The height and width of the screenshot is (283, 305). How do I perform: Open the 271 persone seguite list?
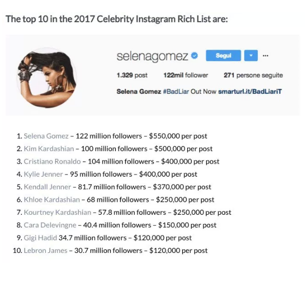(x=253, y=75)
